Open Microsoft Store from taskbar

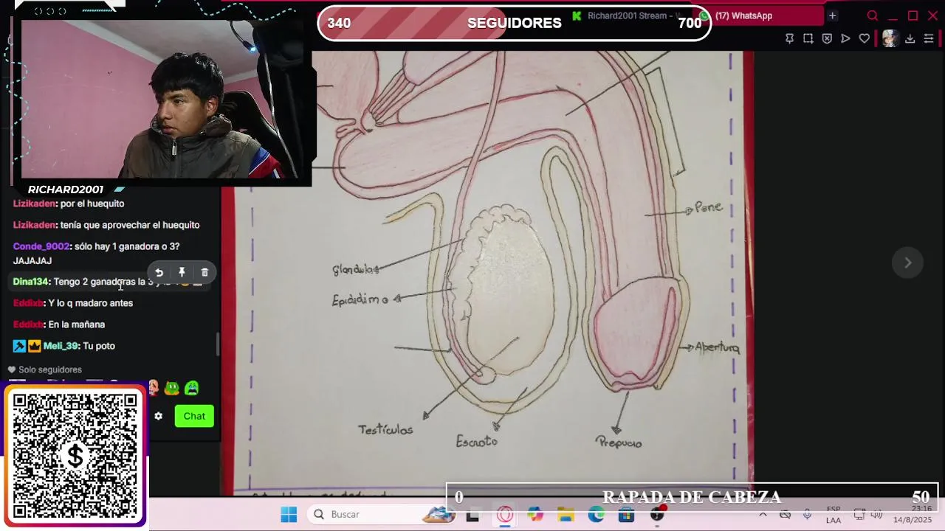(x=626, y=515)
